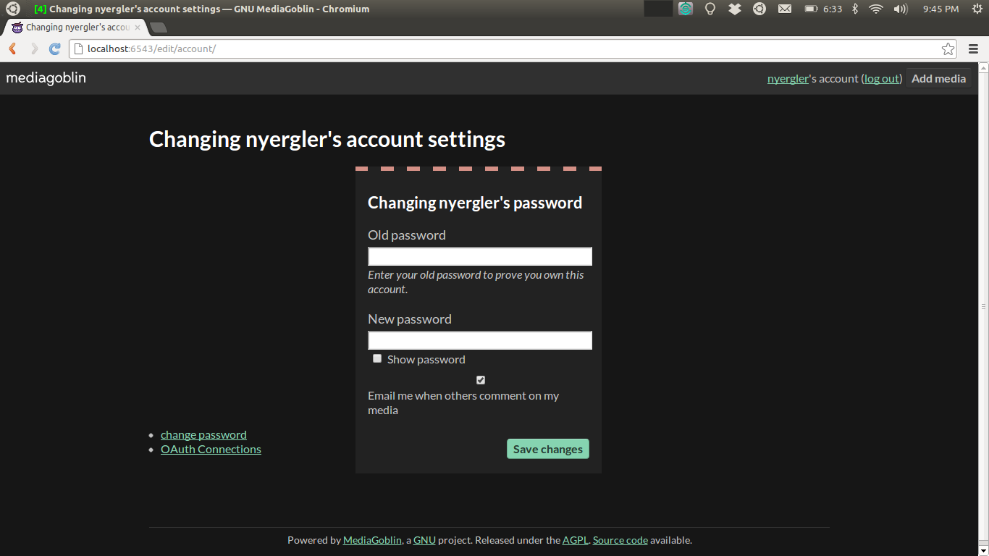Reload the page with the refresh icon
The width and height of the screenshot is (989, 556).
pyautogui.click(x=54, y=49)
